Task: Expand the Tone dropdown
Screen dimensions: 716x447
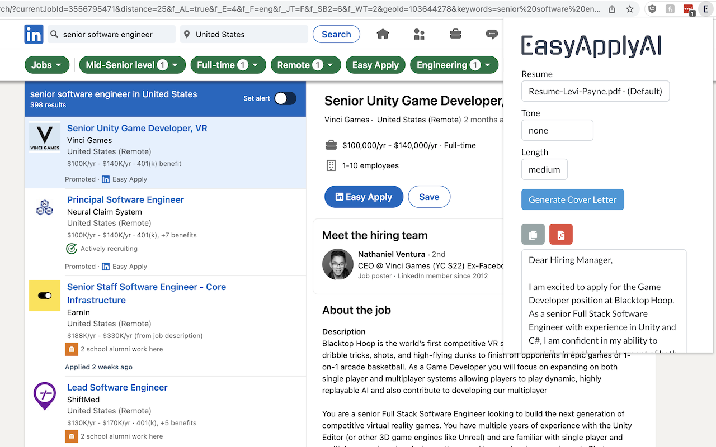Action: (x=557, y=130)
